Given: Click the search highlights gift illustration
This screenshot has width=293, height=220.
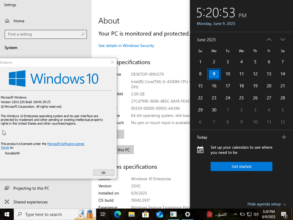Looking at the screenshot, I should (x=86, y=214).
